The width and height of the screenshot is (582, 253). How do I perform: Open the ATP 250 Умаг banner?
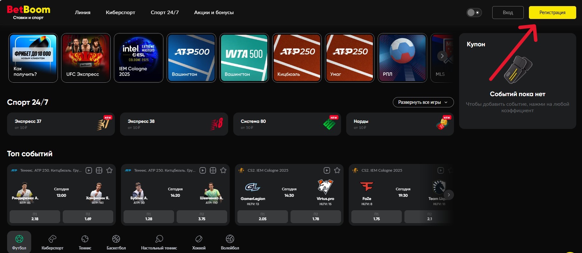coord(350,58)
